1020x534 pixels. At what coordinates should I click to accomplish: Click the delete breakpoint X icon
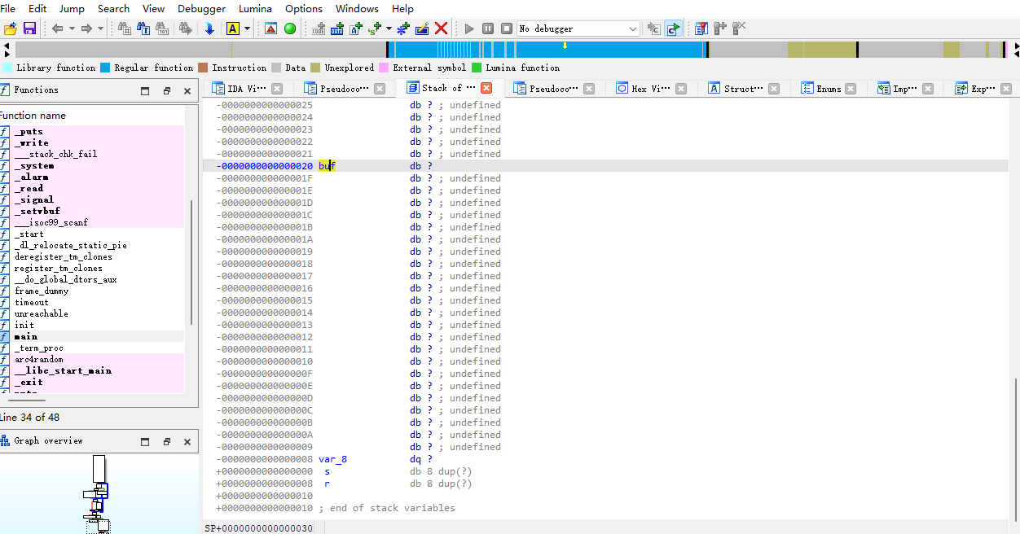(739, 28)
